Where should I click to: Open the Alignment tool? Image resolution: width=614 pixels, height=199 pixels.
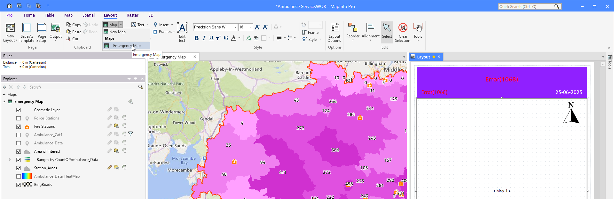370,28
